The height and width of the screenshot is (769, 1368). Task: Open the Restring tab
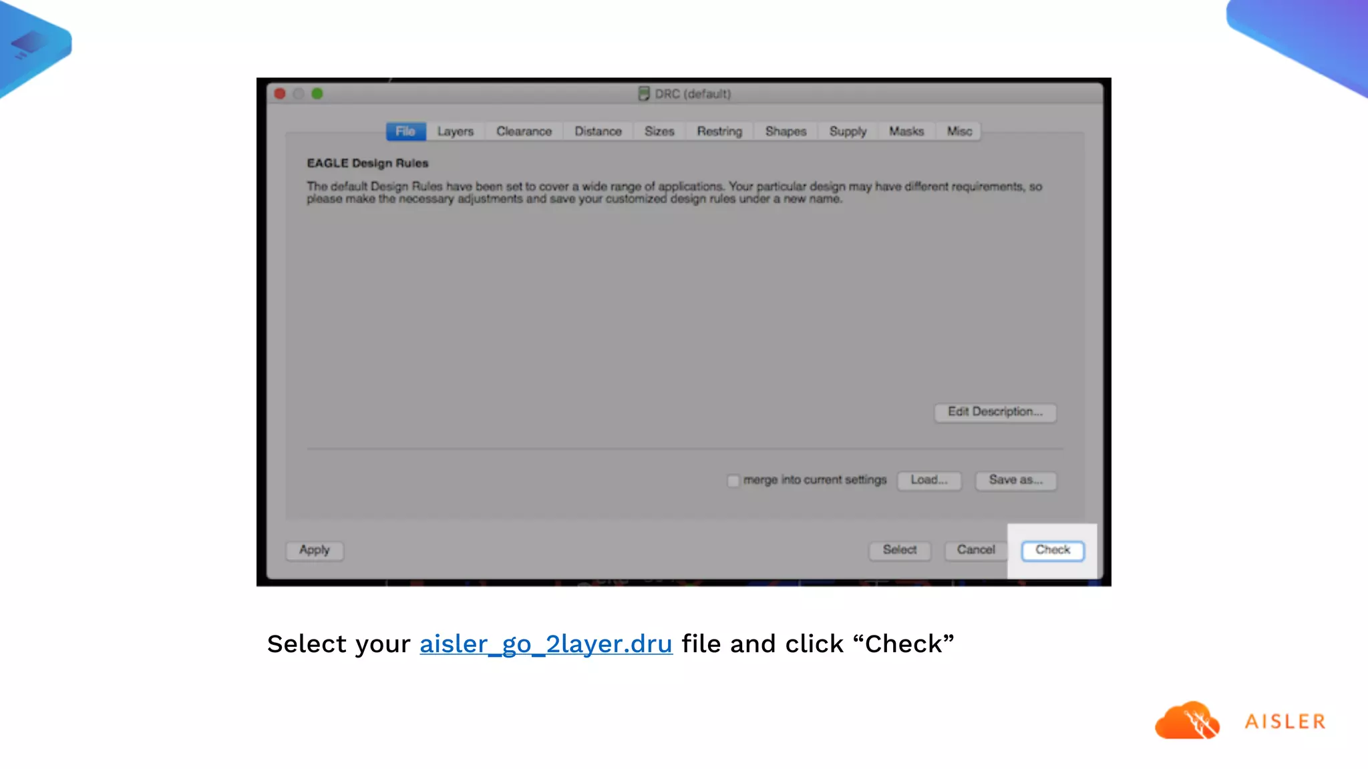coord(719,132)
